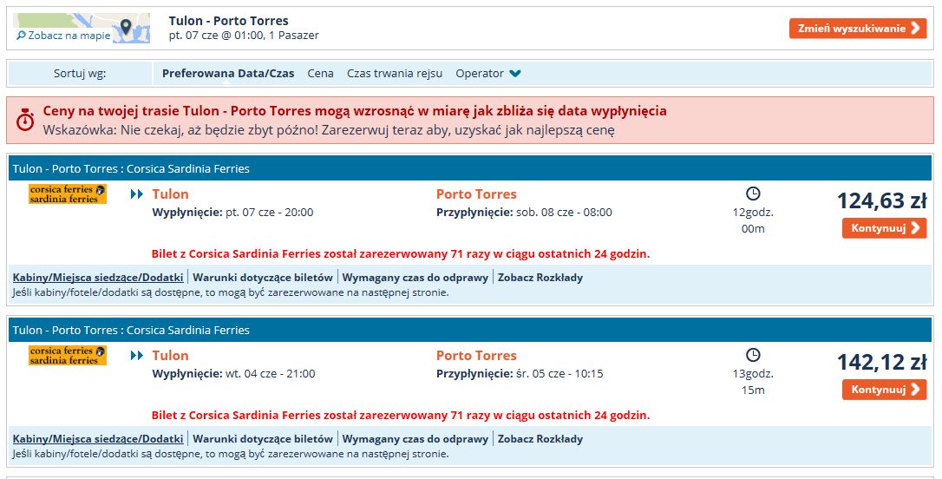Sort results by 'Cena'
Image resolution: width=942 pixels, height=479 pixels.
(x=320, y=73)
